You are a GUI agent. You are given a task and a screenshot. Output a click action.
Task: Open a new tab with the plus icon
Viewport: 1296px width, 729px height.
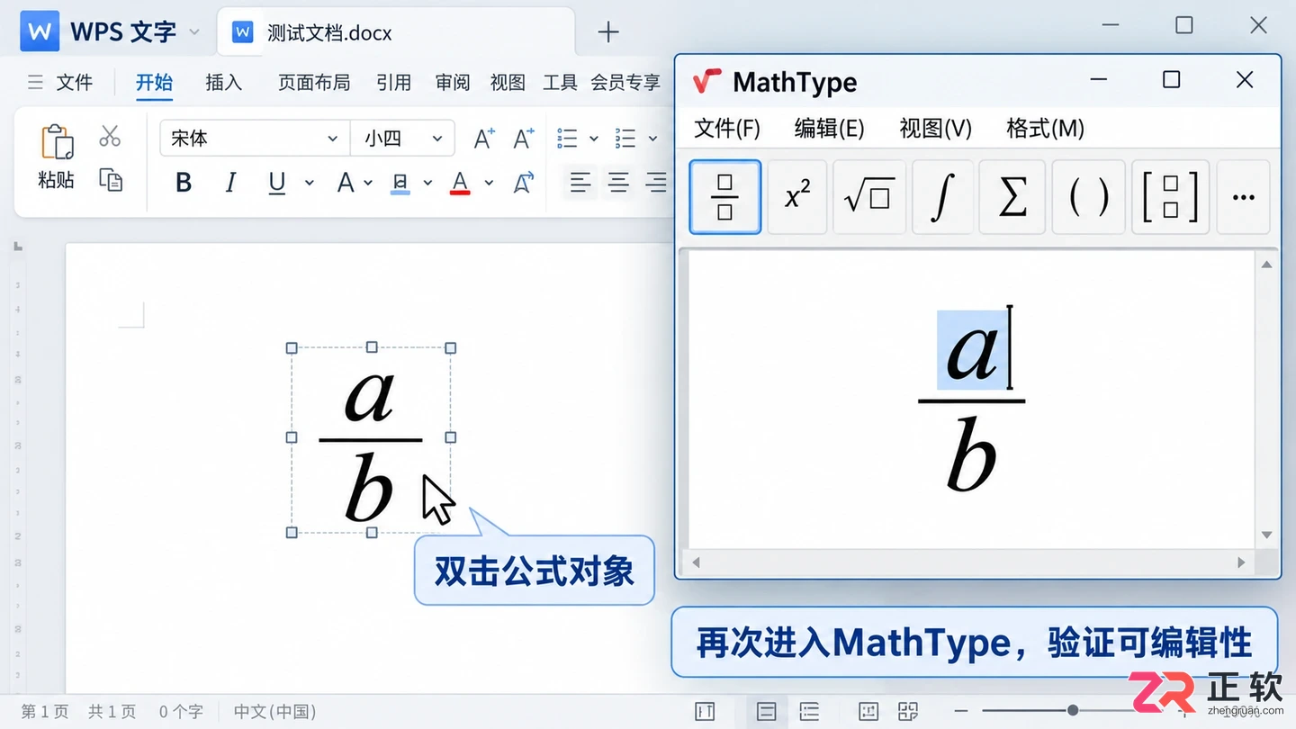pyautogui.click(x=608, y=32)
